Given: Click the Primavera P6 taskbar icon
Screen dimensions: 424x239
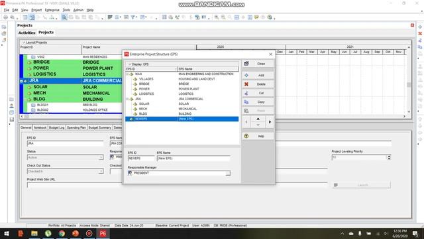Looking at the screenshot, I should click(103, 233).
